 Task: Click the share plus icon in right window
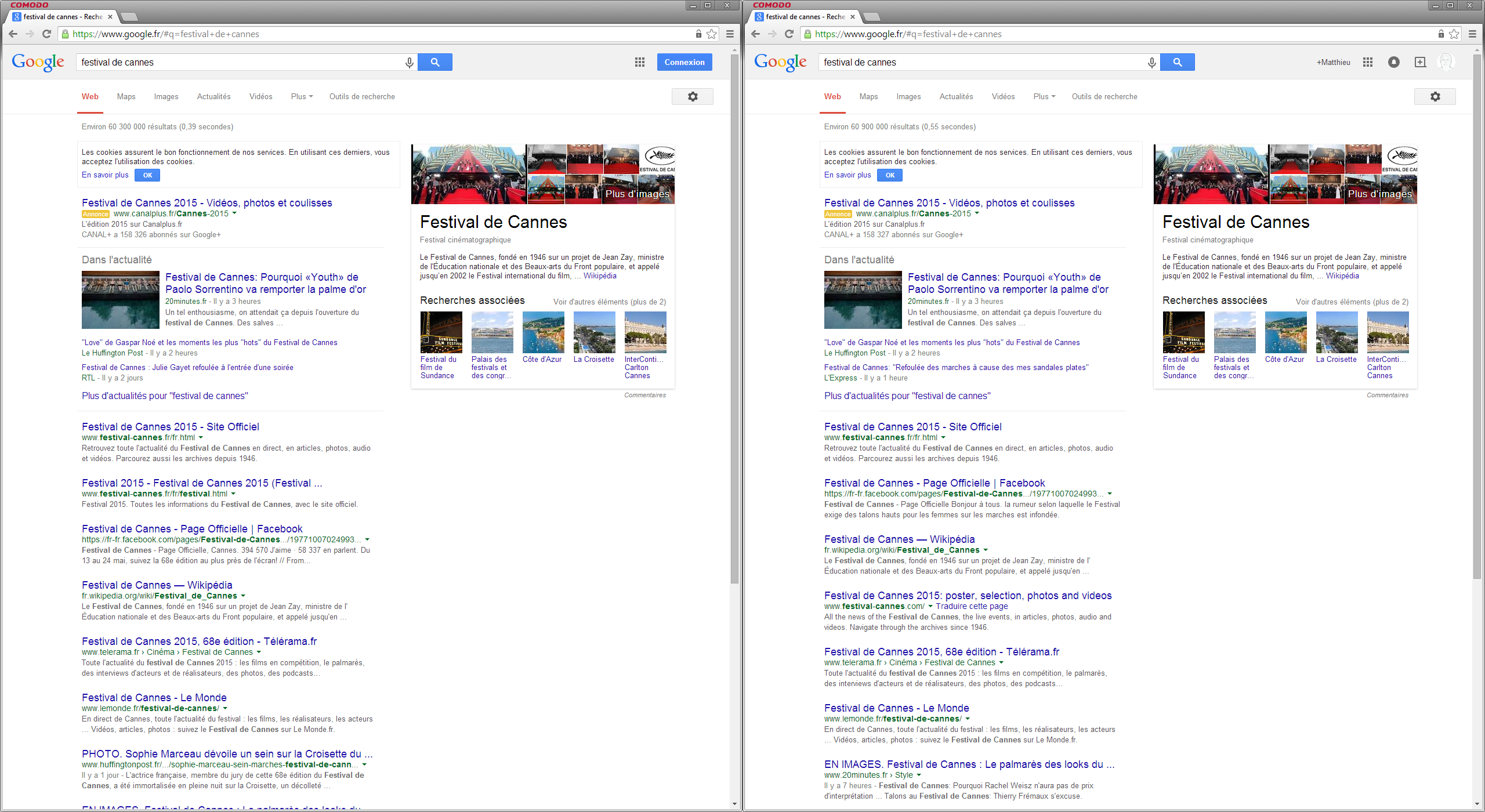(1420, 62)
